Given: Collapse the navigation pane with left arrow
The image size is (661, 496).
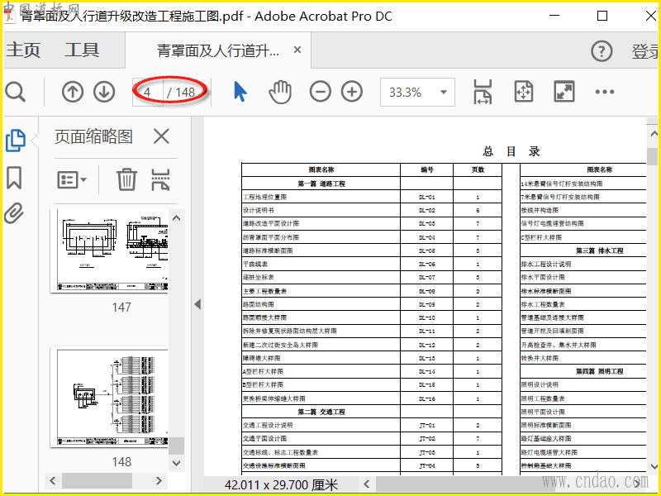Looking at the screenshot, I should point(197,304).
